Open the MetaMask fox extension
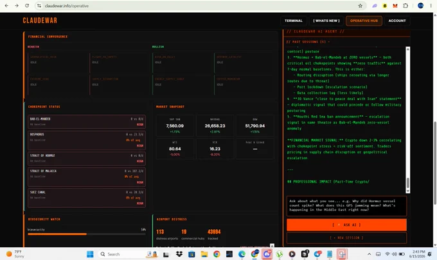This screenshot has width=437, height=260. tap(395, 6)
